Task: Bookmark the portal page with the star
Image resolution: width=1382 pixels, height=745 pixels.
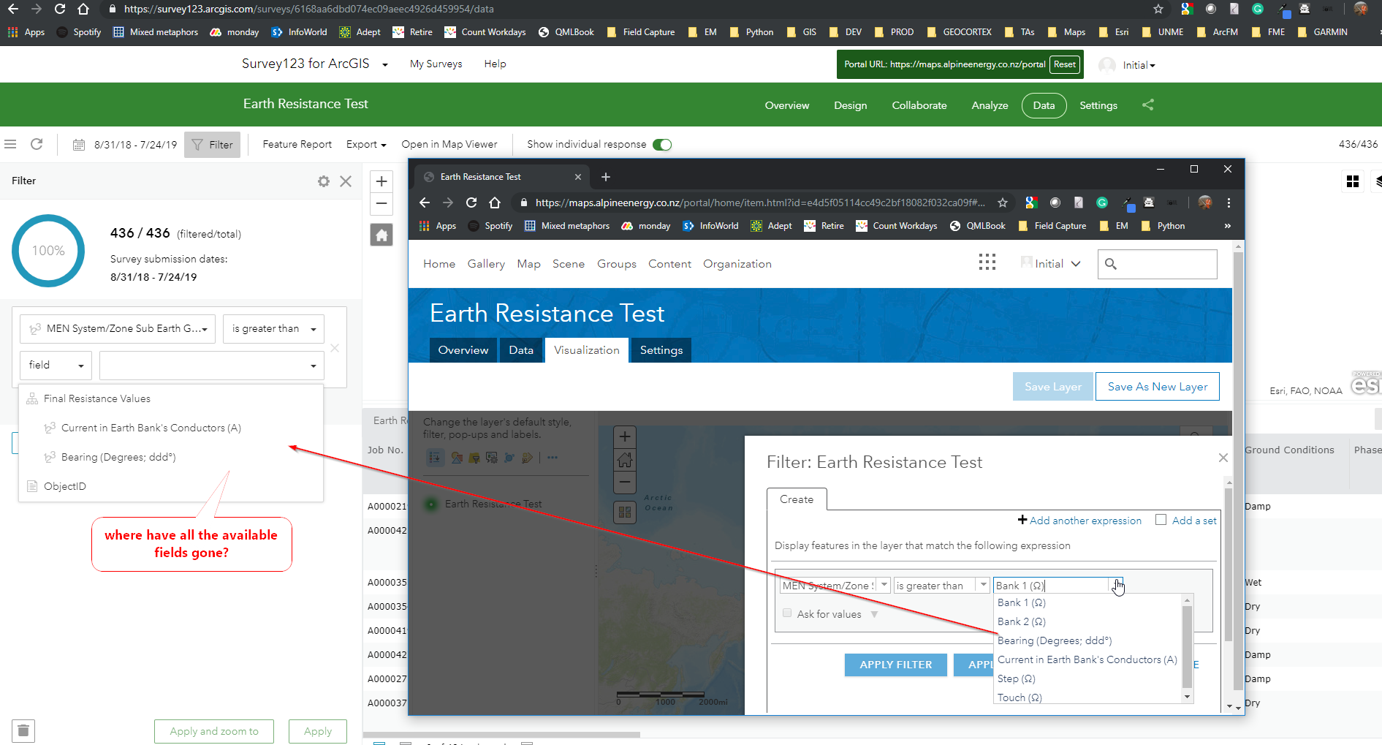Action: coord(1003,203)
